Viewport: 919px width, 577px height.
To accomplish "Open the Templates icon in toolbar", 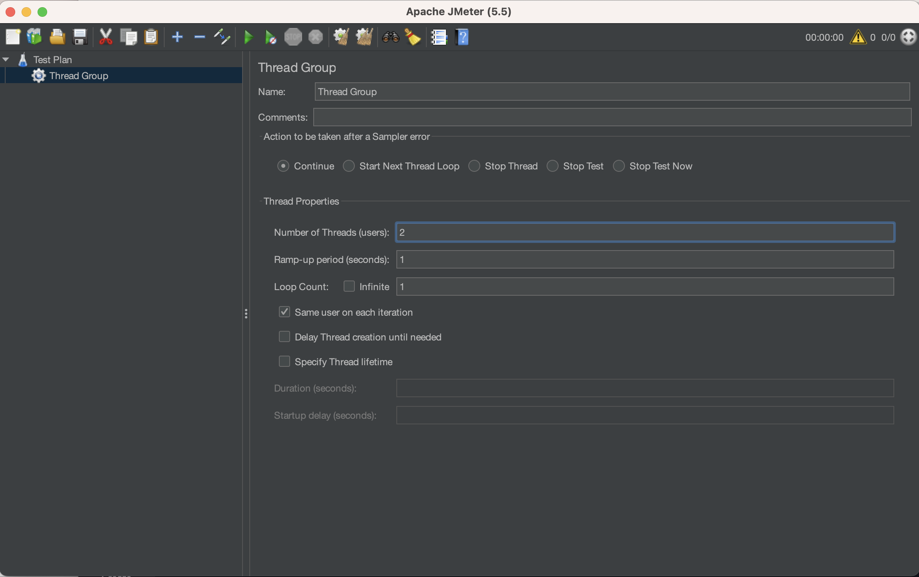I will coord(34,37).
